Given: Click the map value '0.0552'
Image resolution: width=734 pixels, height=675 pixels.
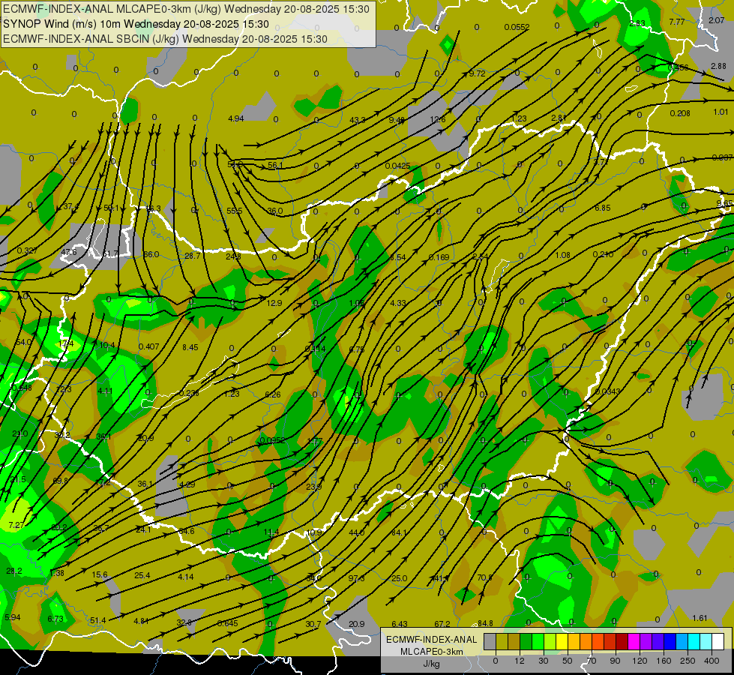Looking at the screenshot, I should click(x=517, y=27).
